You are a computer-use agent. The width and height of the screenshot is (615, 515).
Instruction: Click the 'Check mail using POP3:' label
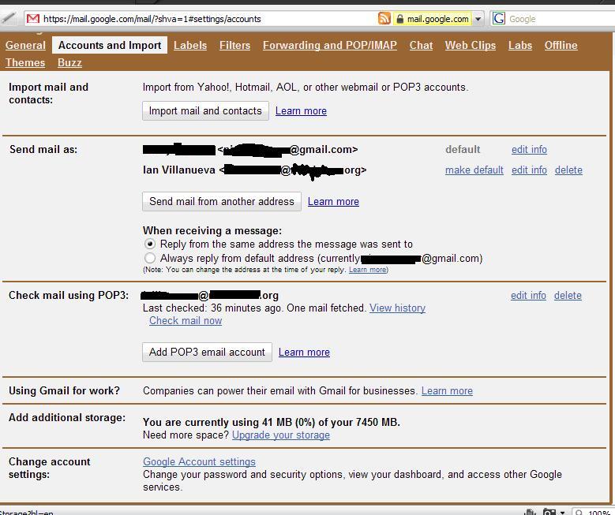(69, 295)
